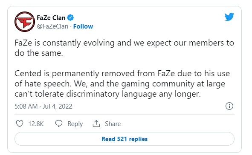This screenshot has width=252, height=155.
Task: Click the 'discriminatory language' phrase in the tweet
Action: coord(111,94)
